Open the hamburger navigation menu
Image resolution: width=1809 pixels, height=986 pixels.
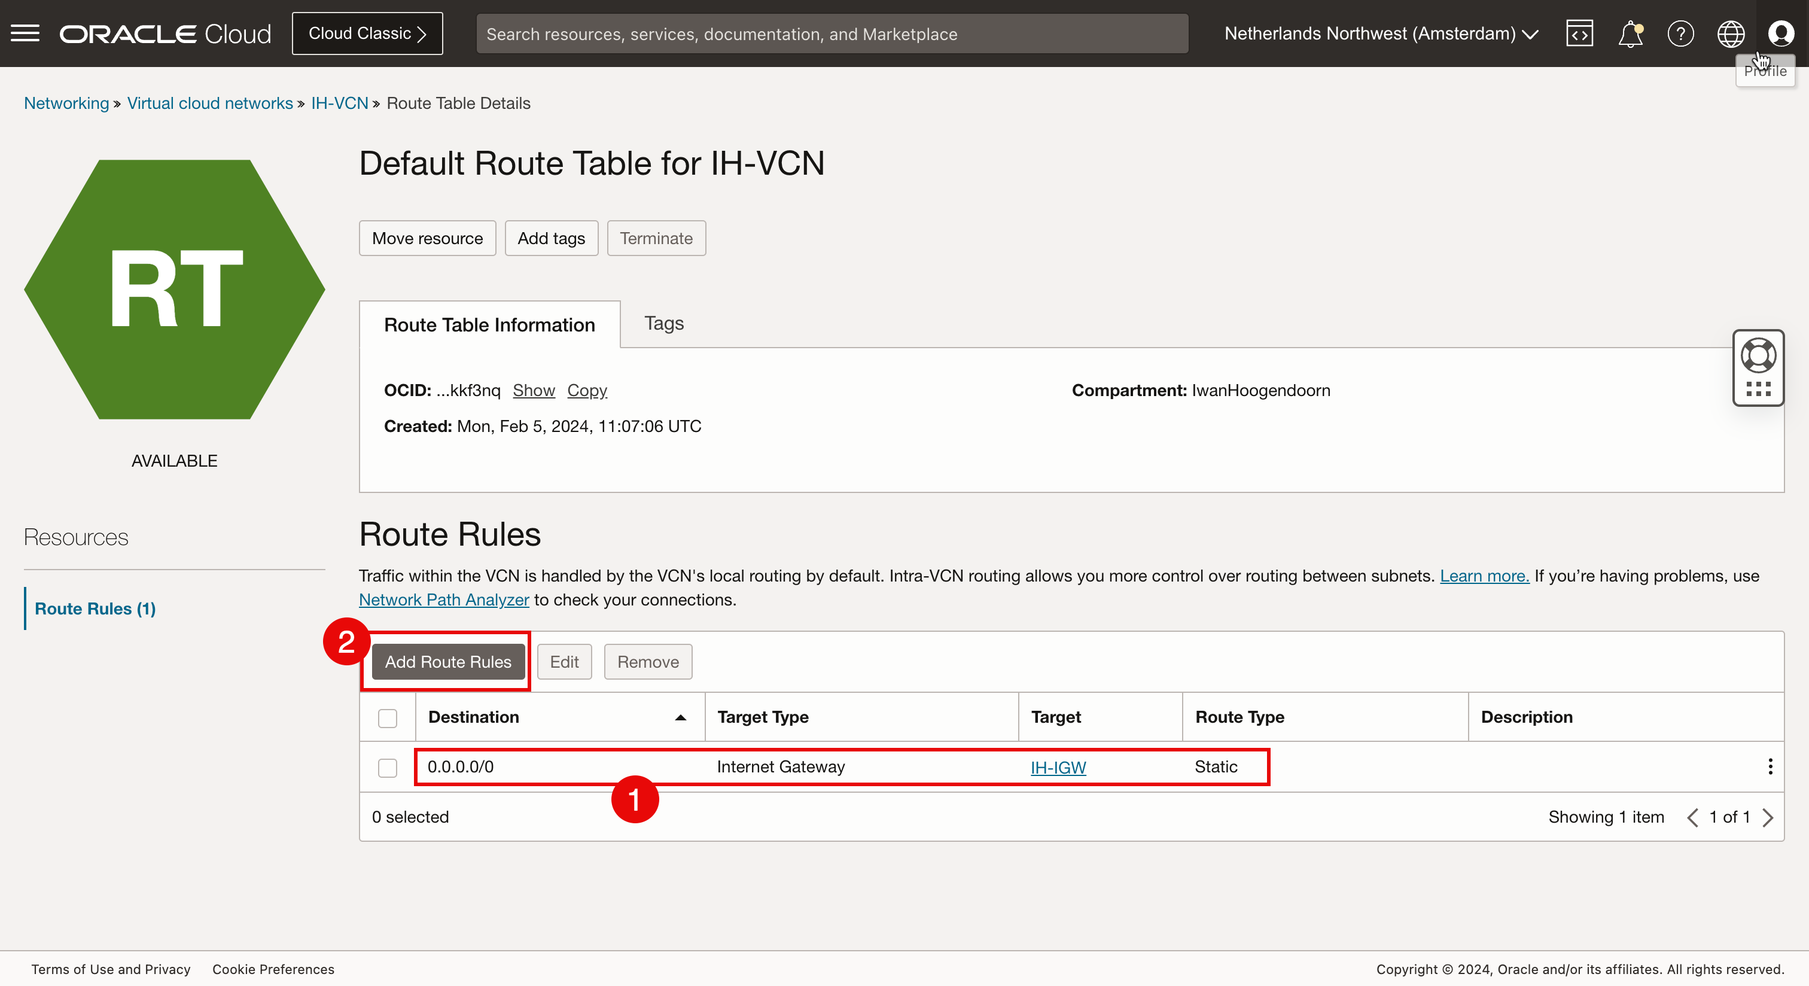tap(25, 33)
